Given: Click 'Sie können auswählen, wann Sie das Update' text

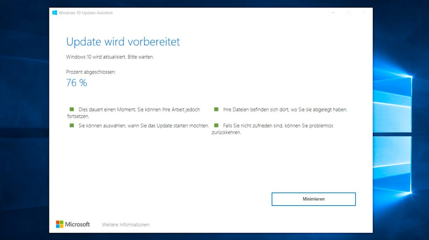Looking at the screenshot, I should pos(144,126).
